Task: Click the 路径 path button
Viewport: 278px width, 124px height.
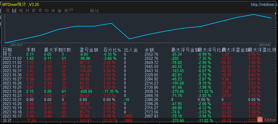Action: 95,11
